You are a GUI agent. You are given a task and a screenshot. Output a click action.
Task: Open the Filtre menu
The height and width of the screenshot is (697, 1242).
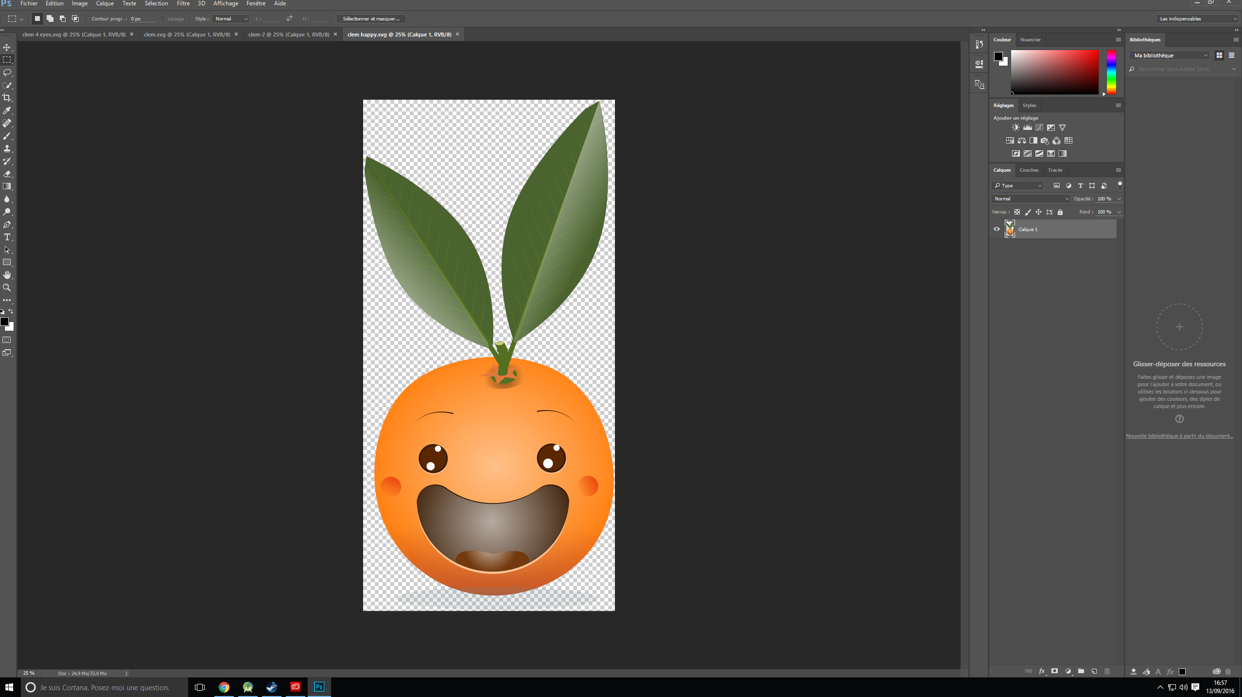coord(183,3)
